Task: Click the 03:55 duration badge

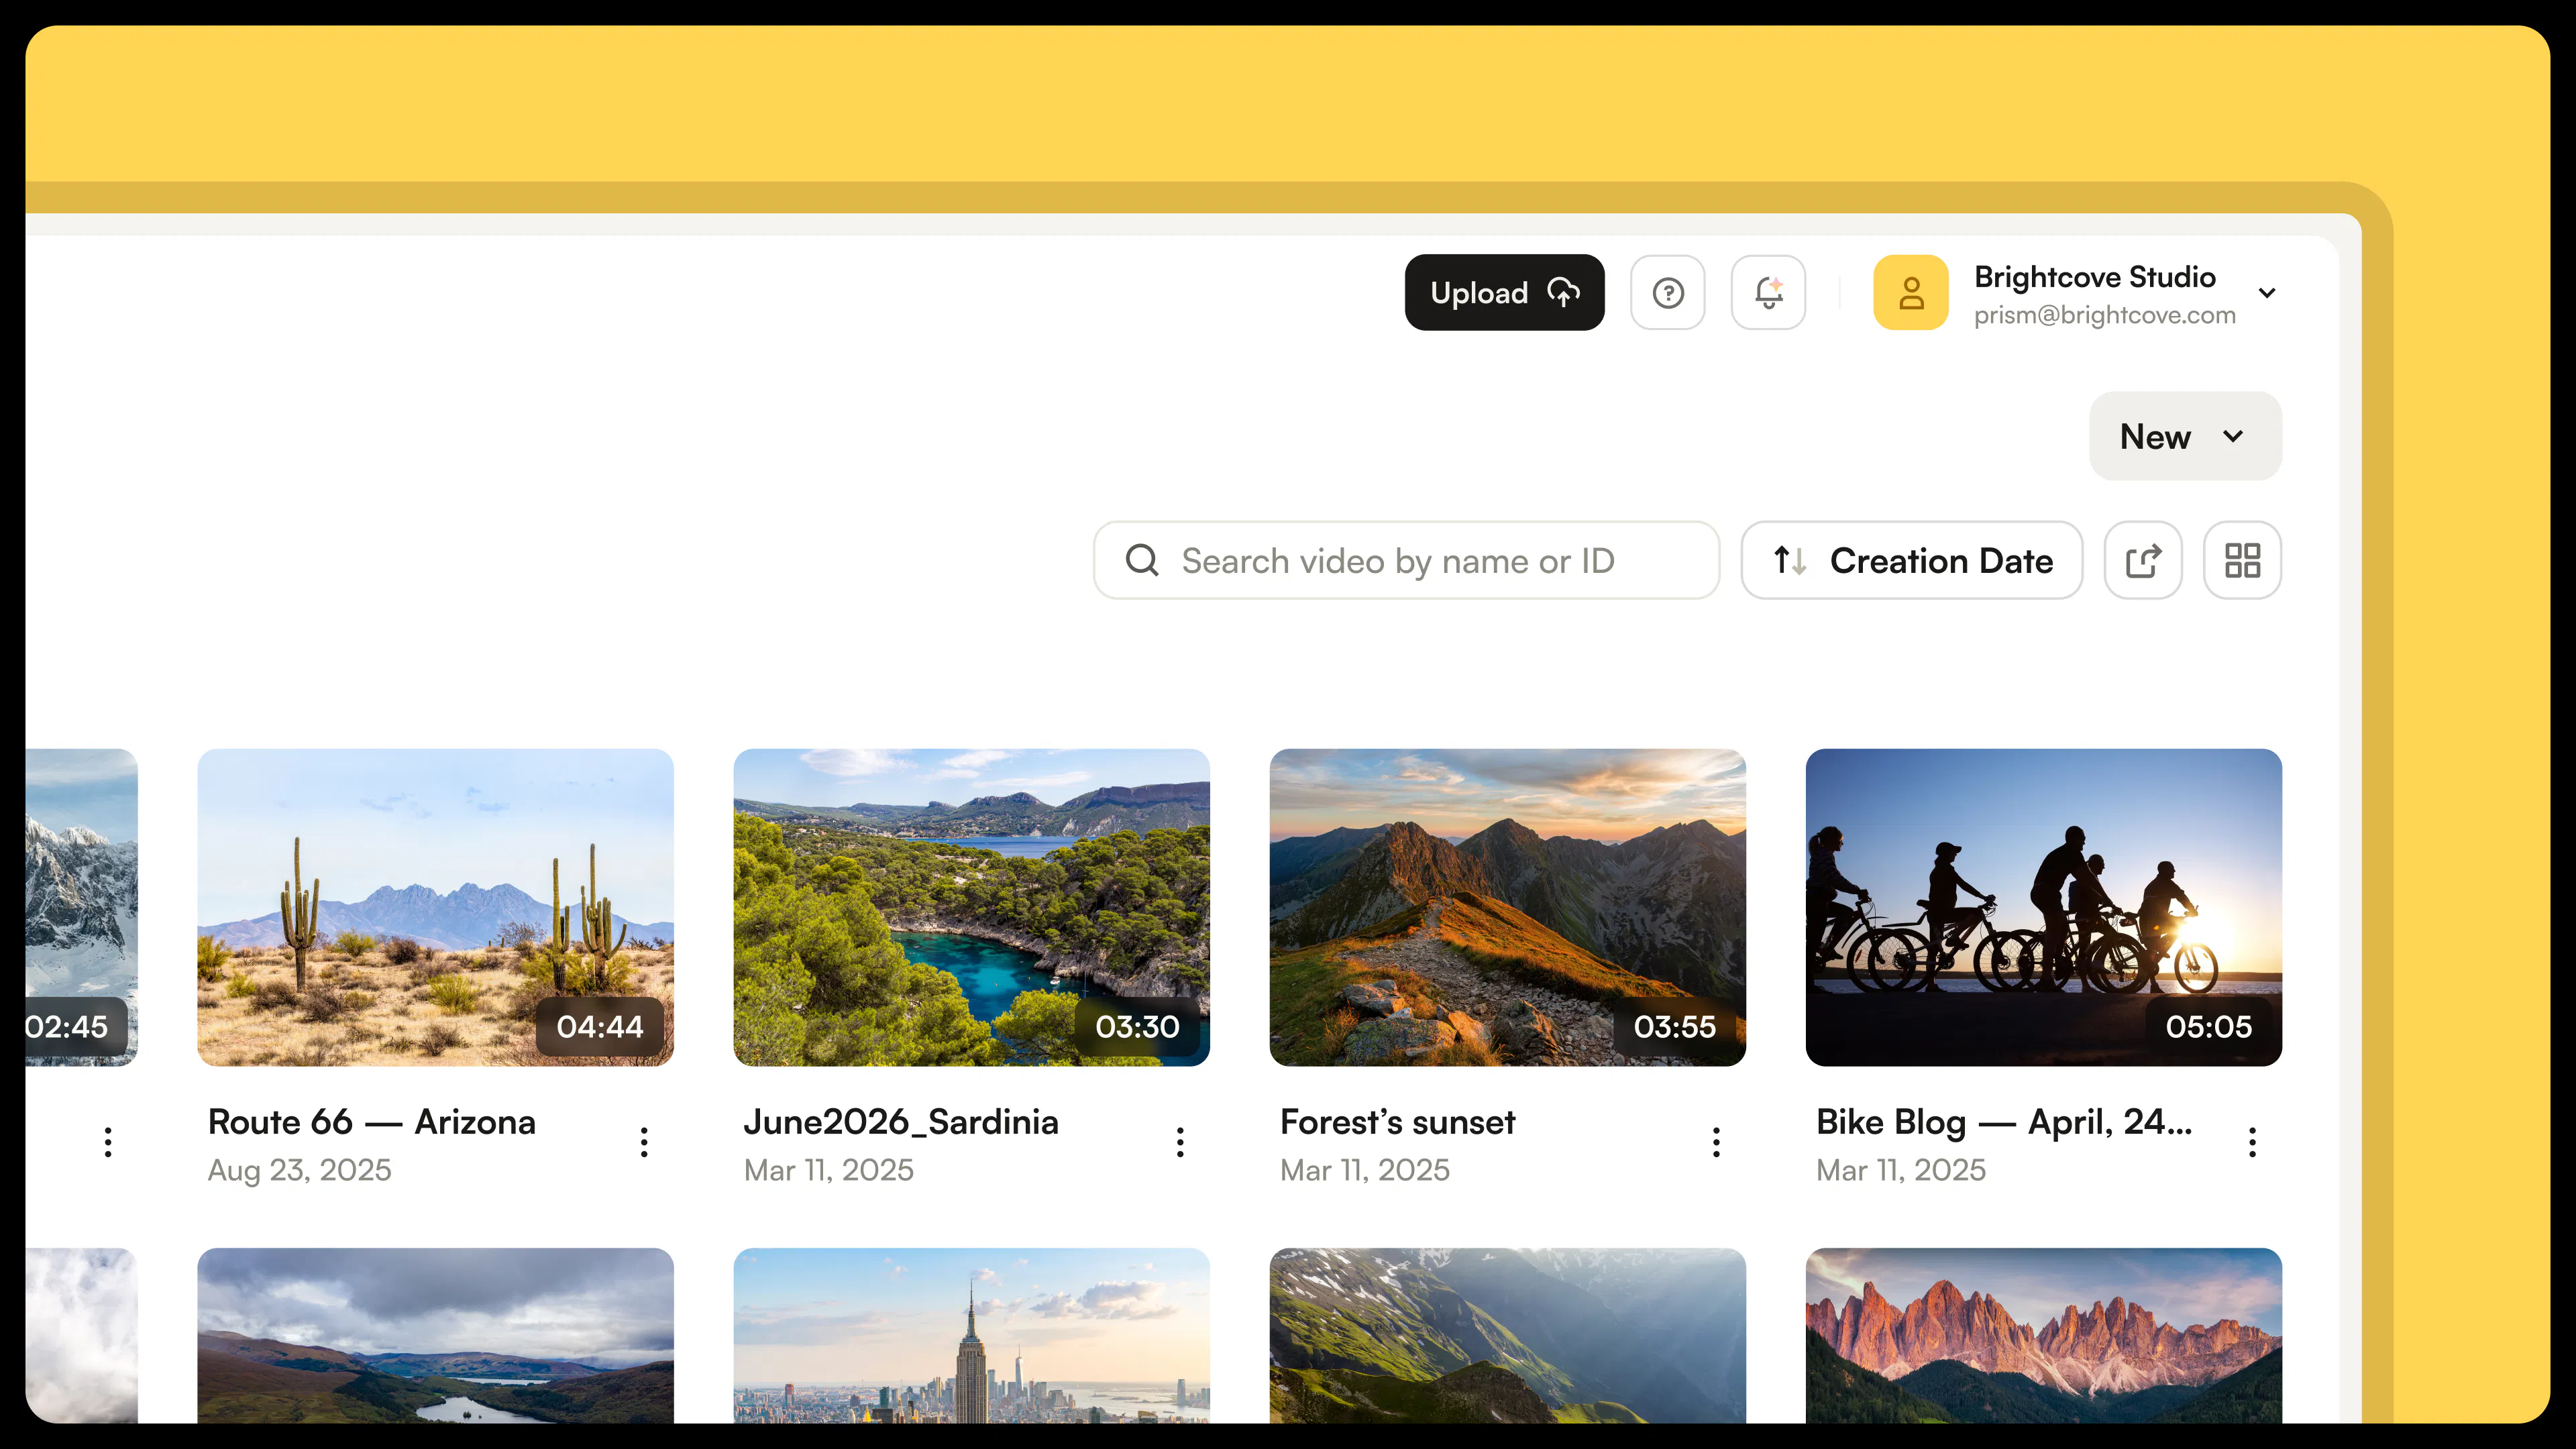Action: click(1674, 1026)
